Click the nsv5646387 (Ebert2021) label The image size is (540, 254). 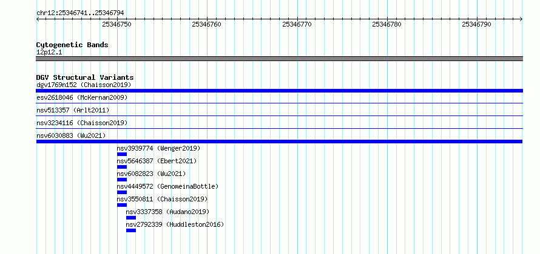tap(157, 161)
